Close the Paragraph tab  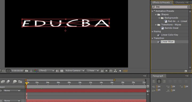tap(165, 76)
